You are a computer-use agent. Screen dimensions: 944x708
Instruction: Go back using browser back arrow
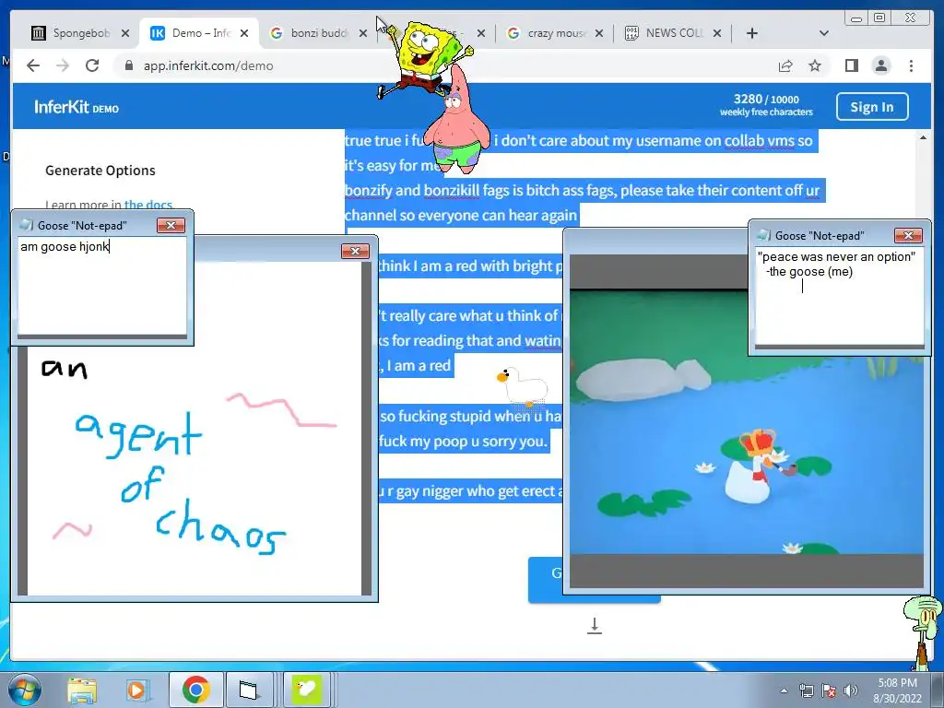click(33, 65)
